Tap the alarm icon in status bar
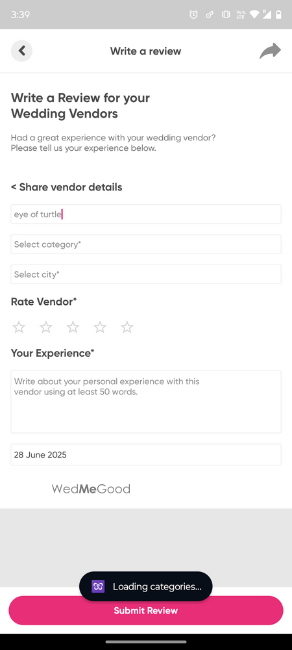This screenshot has height=650, width=292. pyautogui.click(x=193, y=14)
